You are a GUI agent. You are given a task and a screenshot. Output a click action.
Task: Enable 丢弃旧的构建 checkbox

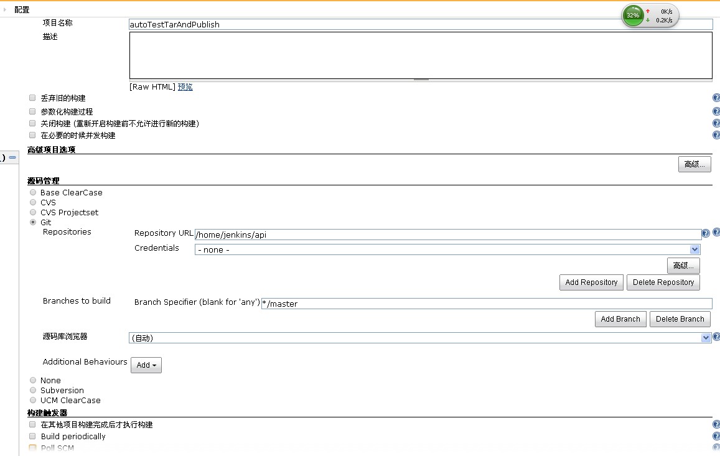tap(32, 98)
